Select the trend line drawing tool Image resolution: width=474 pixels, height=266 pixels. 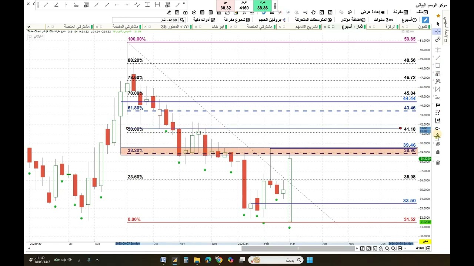pos(46,5)
